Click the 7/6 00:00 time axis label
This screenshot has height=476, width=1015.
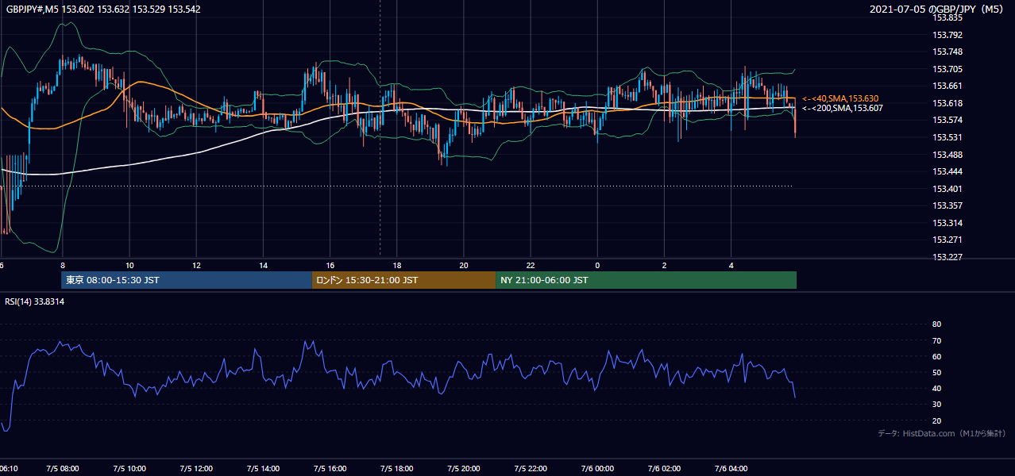tap(597, 468)
